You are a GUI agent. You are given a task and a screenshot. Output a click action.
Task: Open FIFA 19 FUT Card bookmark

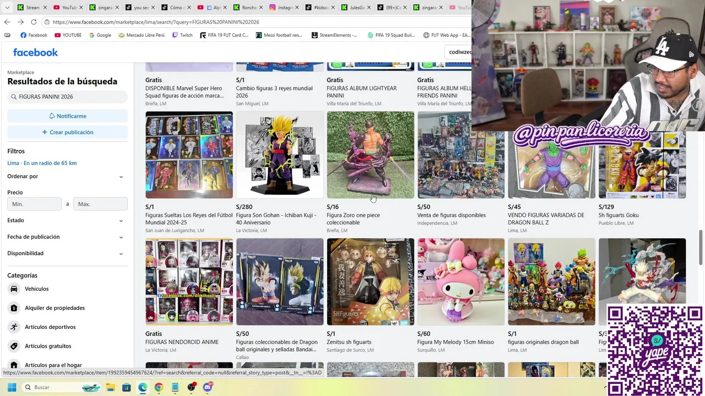point(224,35)
